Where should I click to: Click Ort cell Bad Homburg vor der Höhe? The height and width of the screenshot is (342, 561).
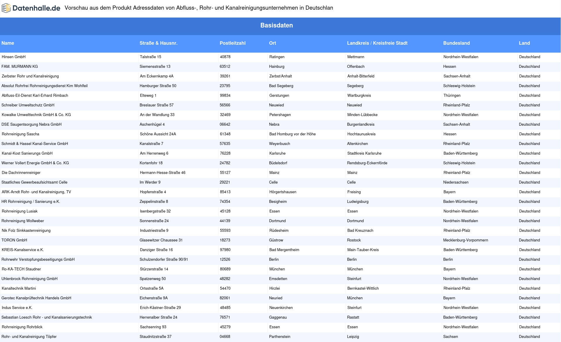292,134
